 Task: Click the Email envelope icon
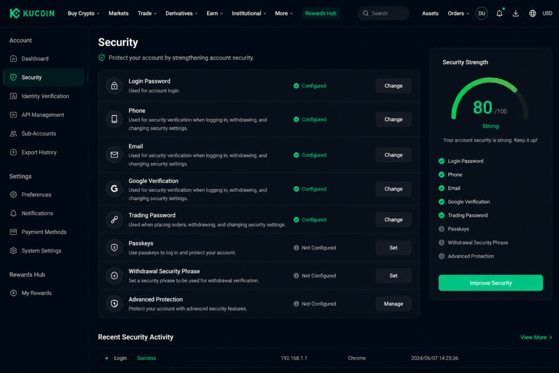(x=114, y=155)
